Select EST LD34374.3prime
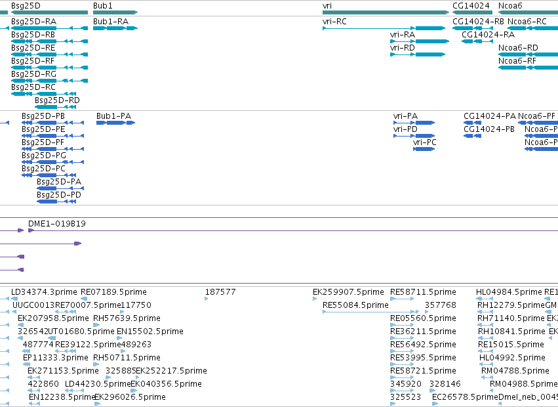Screen dimensions: 558x407 [14, 299]
